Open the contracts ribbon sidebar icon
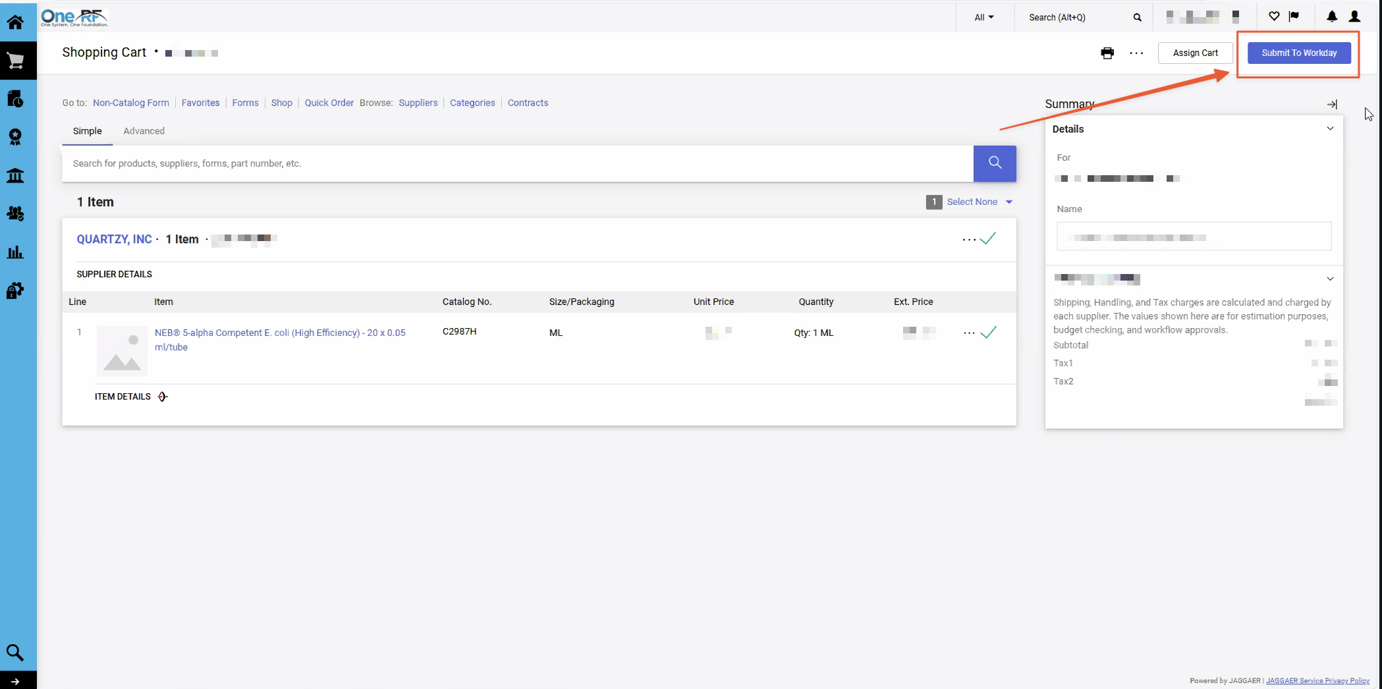The image size is (1382, 689). pos(15,137)
